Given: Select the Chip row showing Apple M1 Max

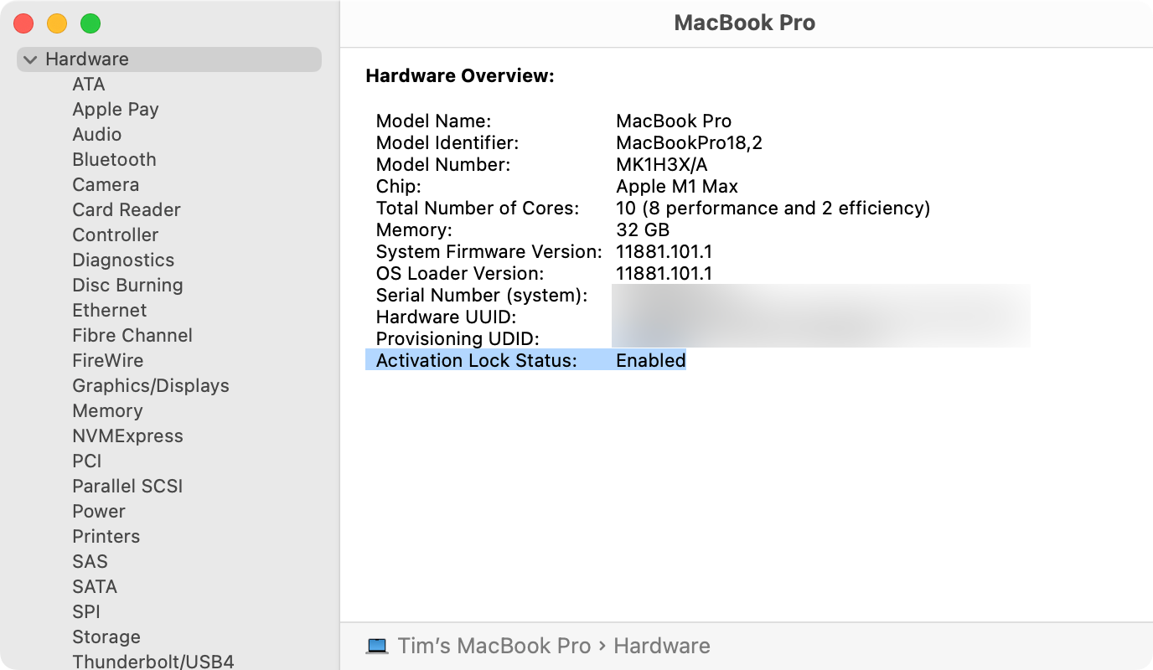Looking at the screenshot, I should (x=676, y=186).
